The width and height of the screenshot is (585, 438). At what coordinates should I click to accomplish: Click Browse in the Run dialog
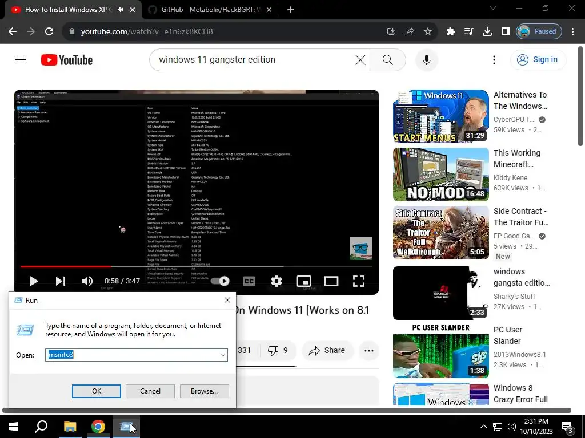pos(204,391)
